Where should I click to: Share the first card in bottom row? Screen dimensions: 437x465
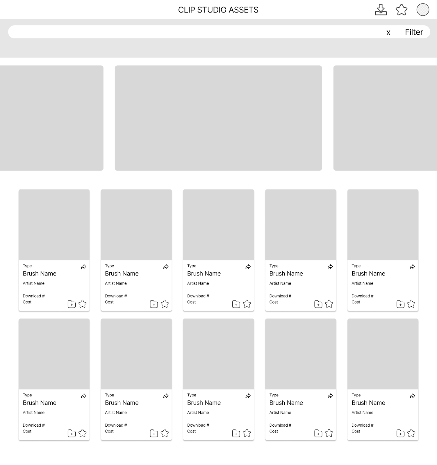[83, 396]
